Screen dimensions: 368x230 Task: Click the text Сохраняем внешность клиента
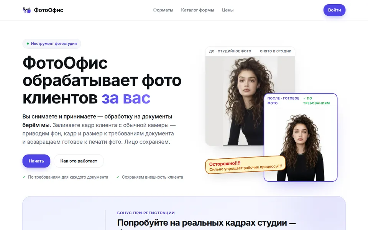pyautogui.click(x=152, y=177)
